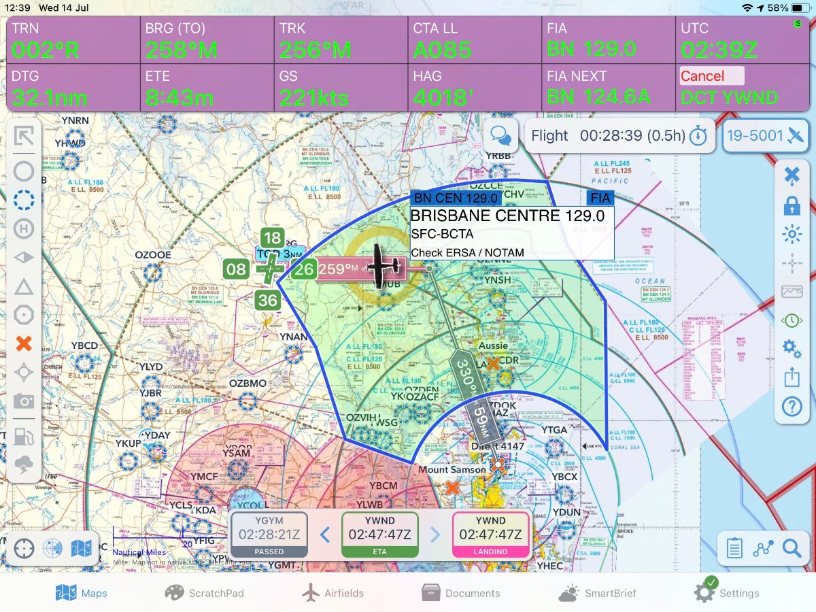The image size is (816, 612).
Task: Open the flight plan clipboard icon
Action: tap(734, 548)
